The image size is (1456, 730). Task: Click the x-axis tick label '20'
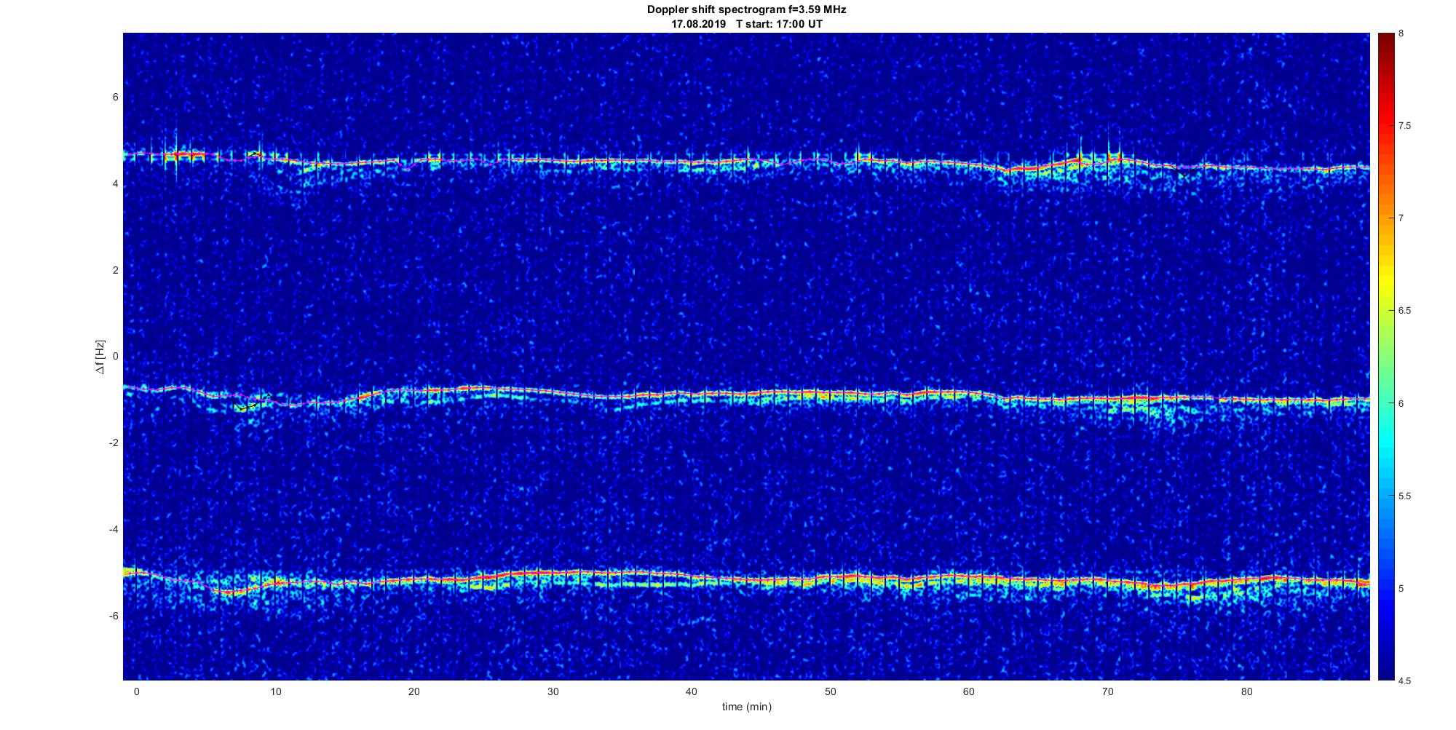click(x=414, y=691)
